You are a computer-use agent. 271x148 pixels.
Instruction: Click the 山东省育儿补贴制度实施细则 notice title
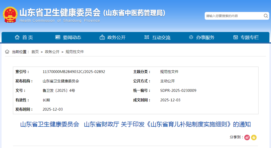[135, 124]
